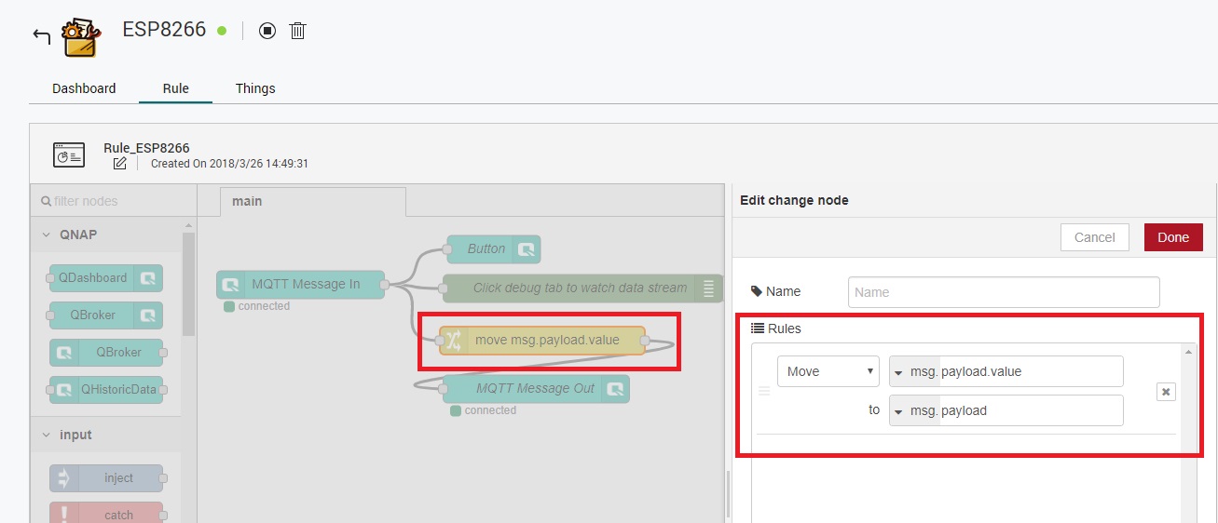Stop the ESP8266 application
Viewport: 1218px width, 523px height.
(267, 31)
